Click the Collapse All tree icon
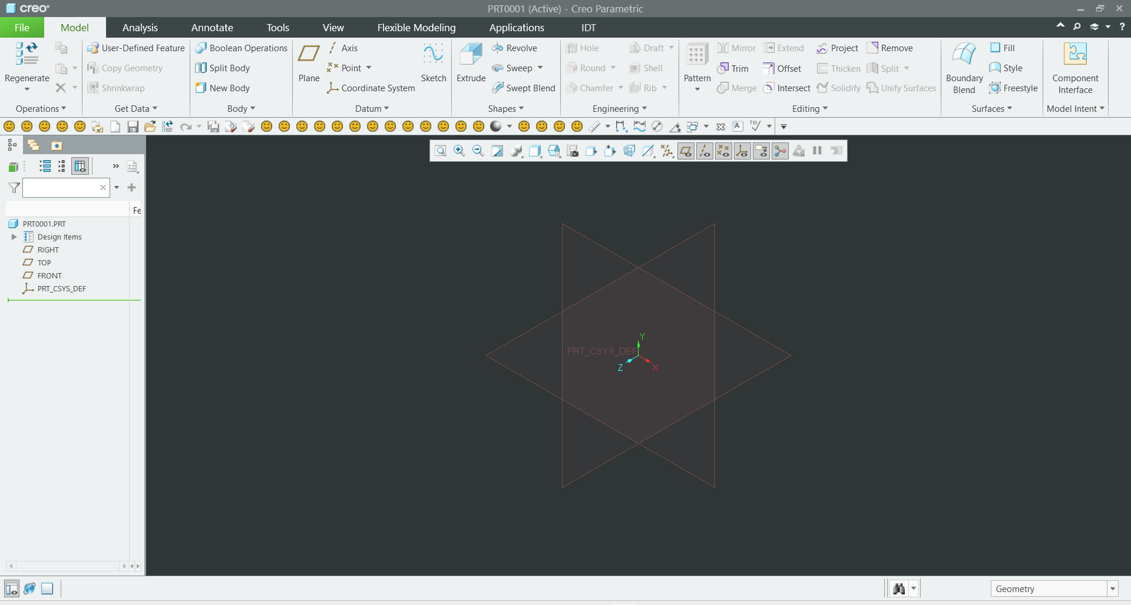Image resolution: width=1131 pixels, height=605 pixels. click(x=61, y=167)
